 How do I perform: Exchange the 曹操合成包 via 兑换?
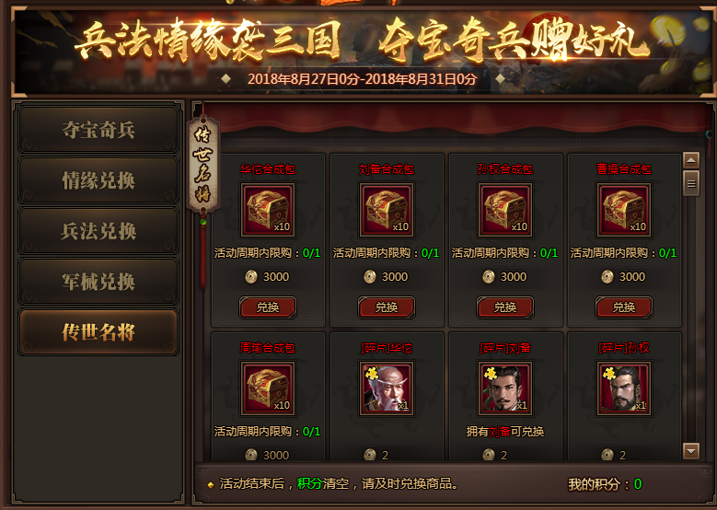[624, 307]
